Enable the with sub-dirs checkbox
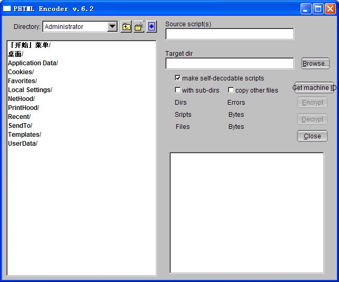The width and height of the screenshot is (339, 282). (x=178, y=90)
